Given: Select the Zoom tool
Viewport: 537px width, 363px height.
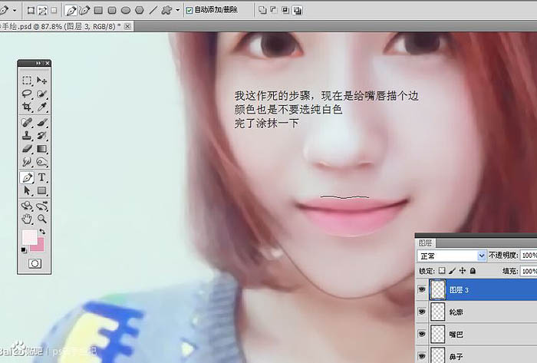Looking at the screenshot, I should (41, 219).
